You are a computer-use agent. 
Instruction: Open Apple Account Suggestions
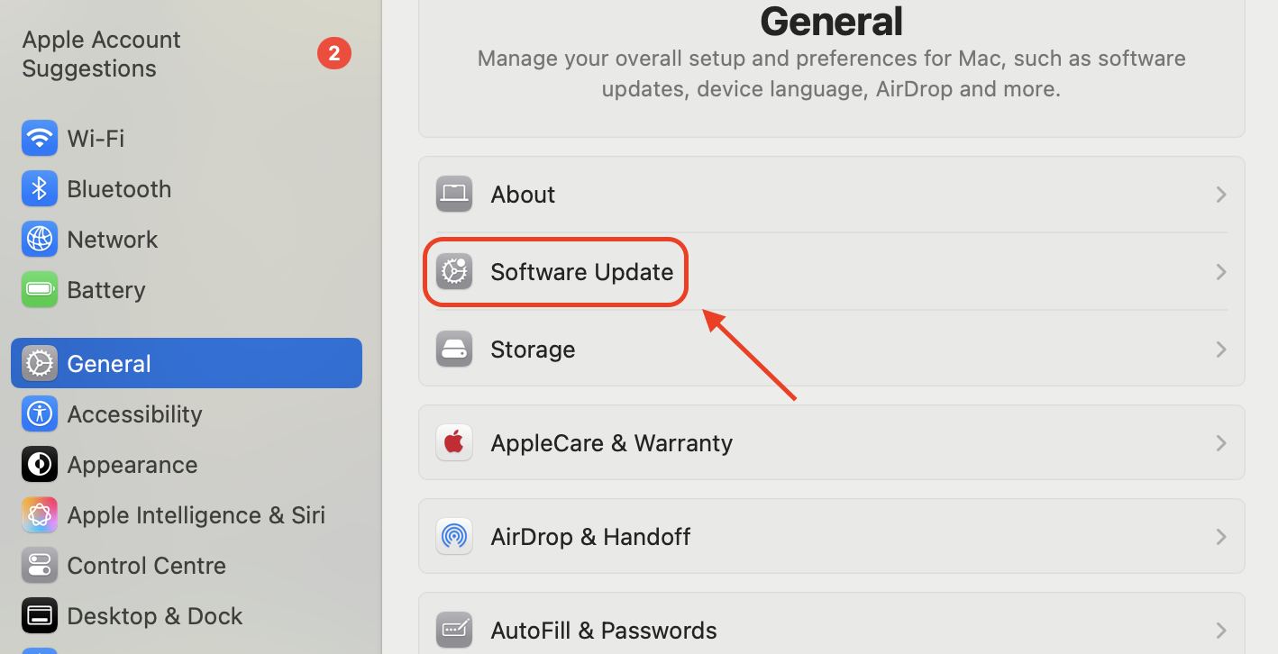[x=101, y=53]
